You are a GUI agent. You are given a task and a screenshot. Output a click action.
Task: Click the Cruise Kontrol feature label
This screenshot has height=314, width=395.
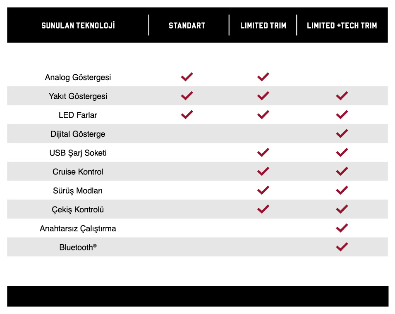point(78,172)
